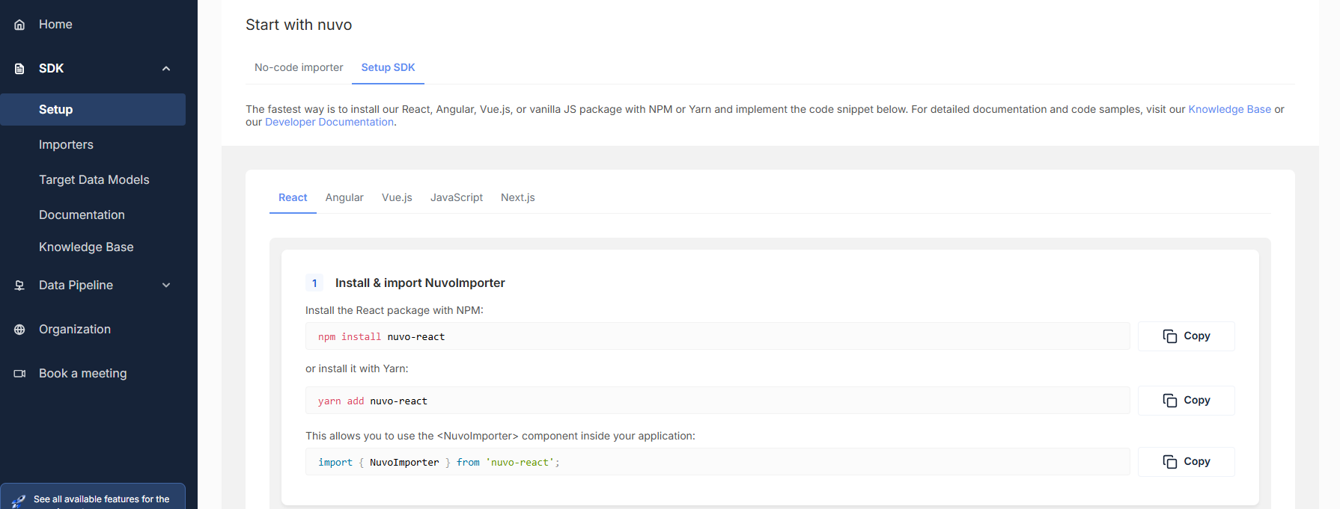This screenshot has height=509, width=1340.
Task: Click the npm install nuvo-react code line
Action: (x=717, y=336)
